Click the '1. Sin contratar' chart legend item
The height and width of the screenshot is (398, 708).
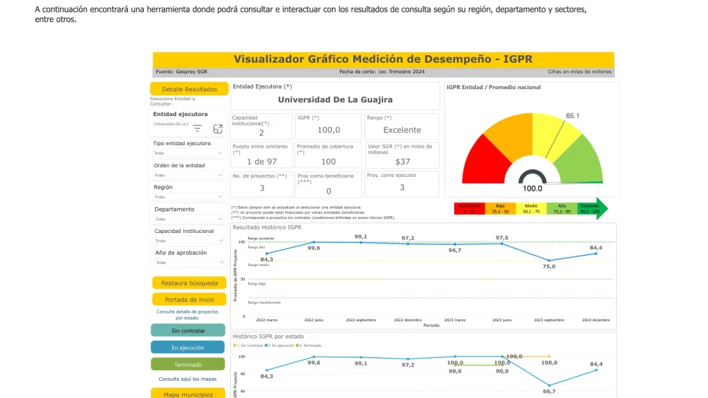pyautogui.click(x=248, y=345)
